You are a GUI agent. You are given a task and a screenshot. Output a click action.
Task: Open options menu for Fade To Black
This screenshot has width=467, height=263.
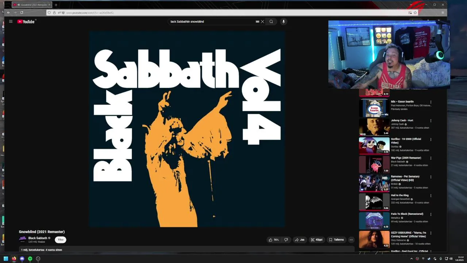[x=431, y=214]
